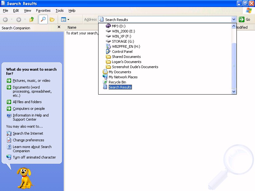Click scroll down arrow in address list
This screenshot has width=255, height=191.
click(x=234, y=91)
